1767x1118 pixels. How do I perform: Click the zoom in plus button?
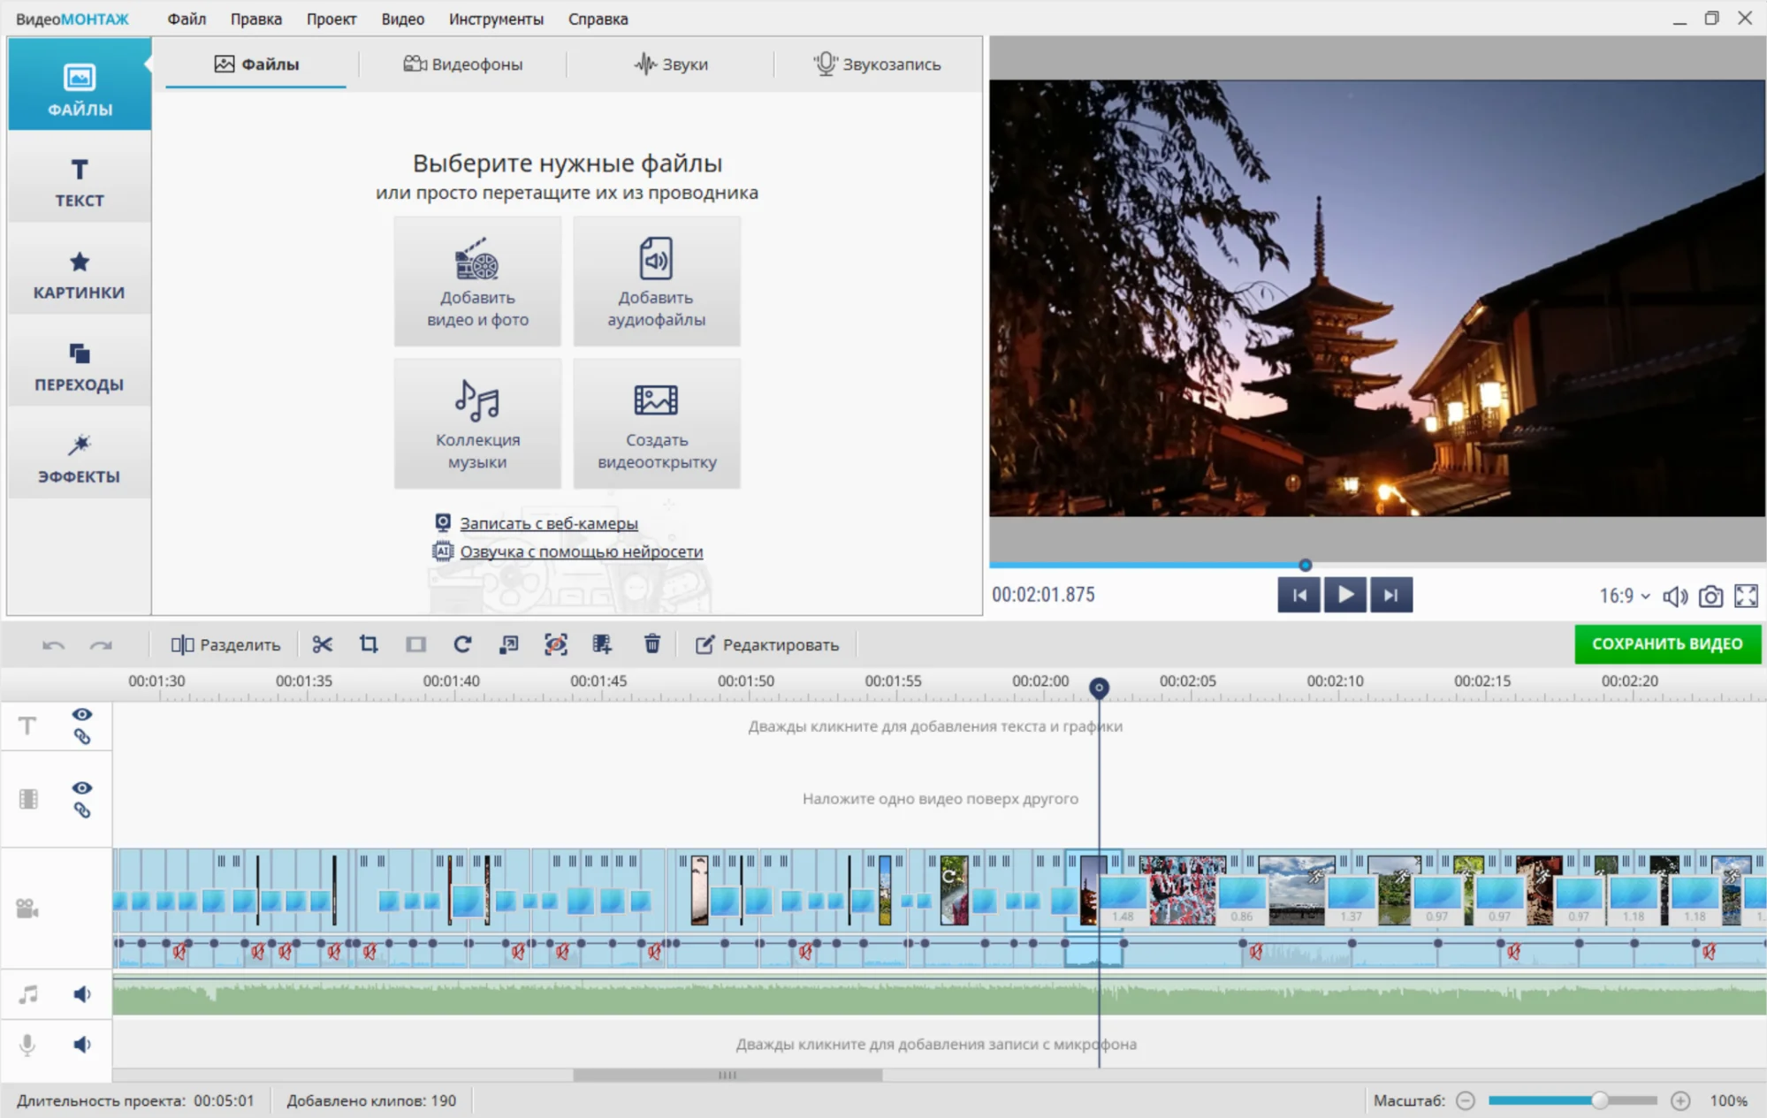point(1680,1100)
